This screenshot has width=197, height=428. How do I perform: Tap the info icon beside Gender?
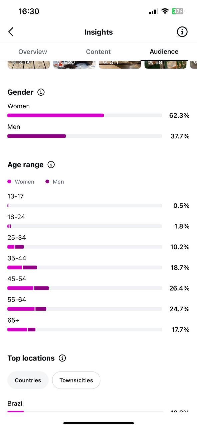tap(41, 92)
